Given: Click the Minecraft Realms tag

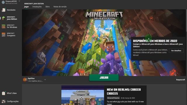Looking at the screenshot, I should click(x=113, y=98).
